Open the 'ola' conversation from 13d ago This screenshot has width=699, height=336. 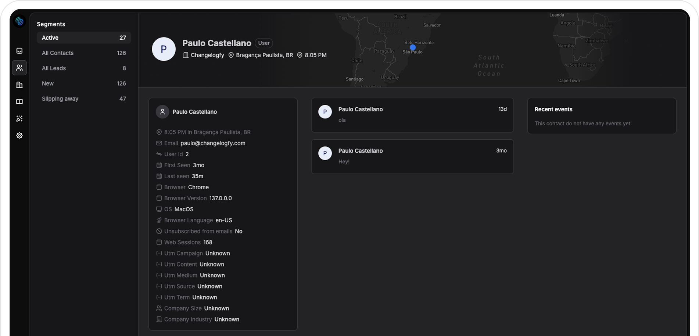pyautogui.click(x=412, y=115)
